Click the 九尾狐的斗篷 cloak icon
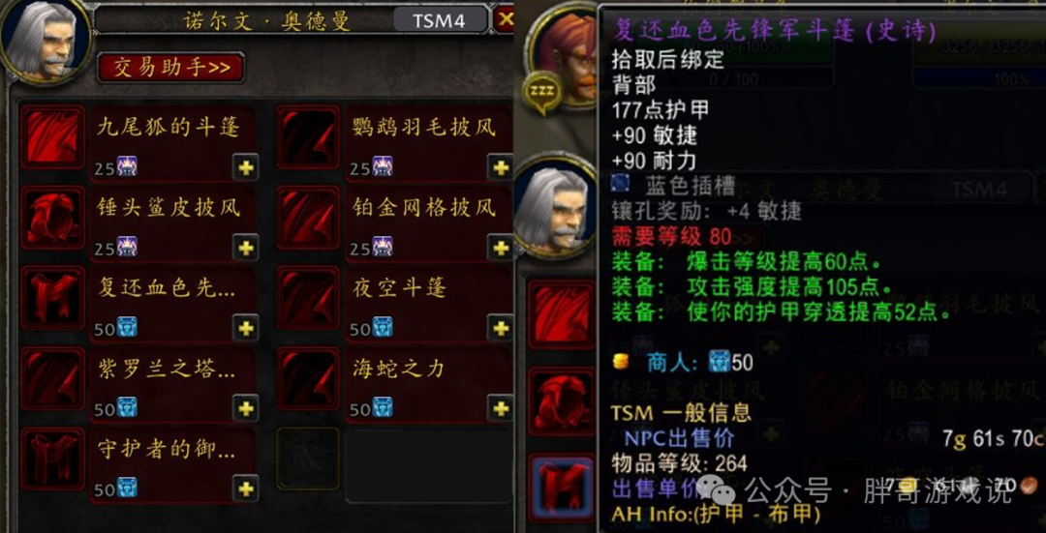 (52, 137)
